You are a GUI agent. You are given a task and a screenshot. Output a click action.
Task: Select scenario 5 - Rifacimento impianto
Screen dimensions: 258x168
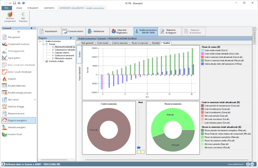(62, 58)
